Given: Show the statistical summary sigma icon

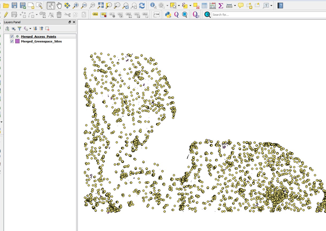Looking at the screenshot, I should point(221,5).
